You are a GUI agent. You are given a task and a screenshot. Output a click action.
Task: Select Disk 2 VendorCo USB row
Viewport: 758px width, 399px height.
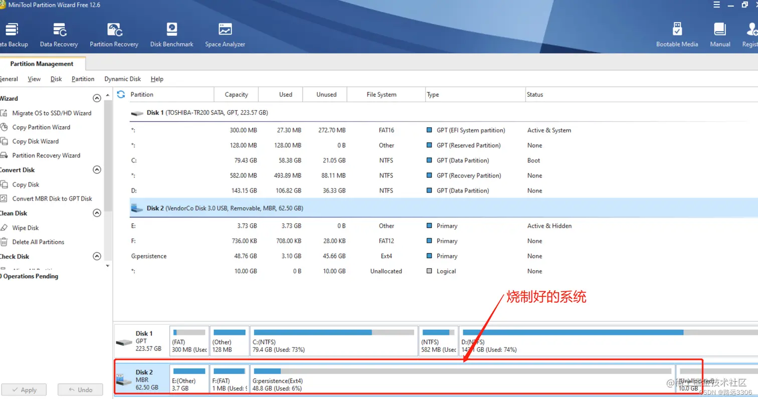pyautogui.click(x=443, y=208)
